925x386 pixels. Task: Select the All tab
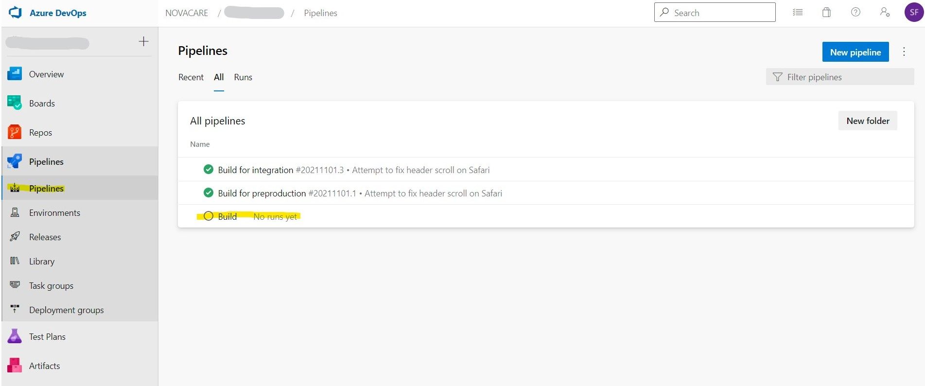click(219, 77)
